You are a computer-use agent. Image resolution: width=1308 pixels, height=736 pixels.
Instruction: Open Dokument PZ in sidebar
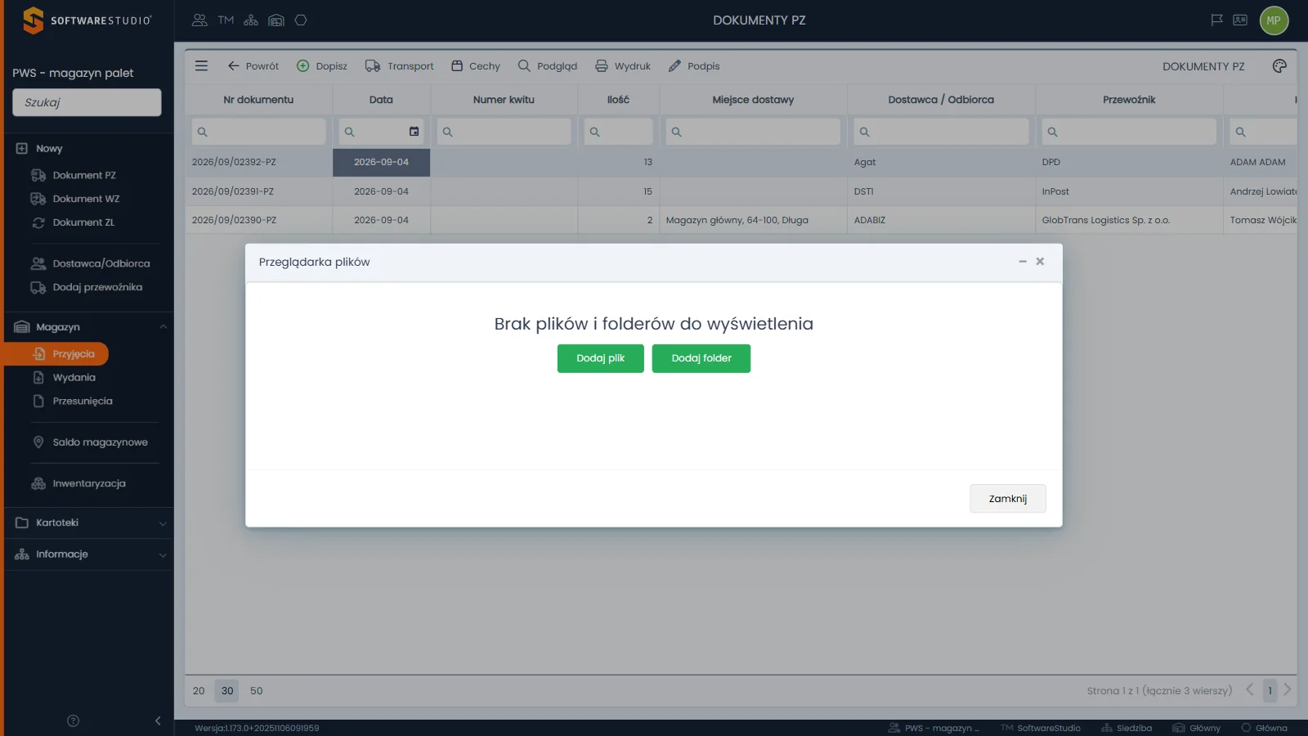point(84,175)
